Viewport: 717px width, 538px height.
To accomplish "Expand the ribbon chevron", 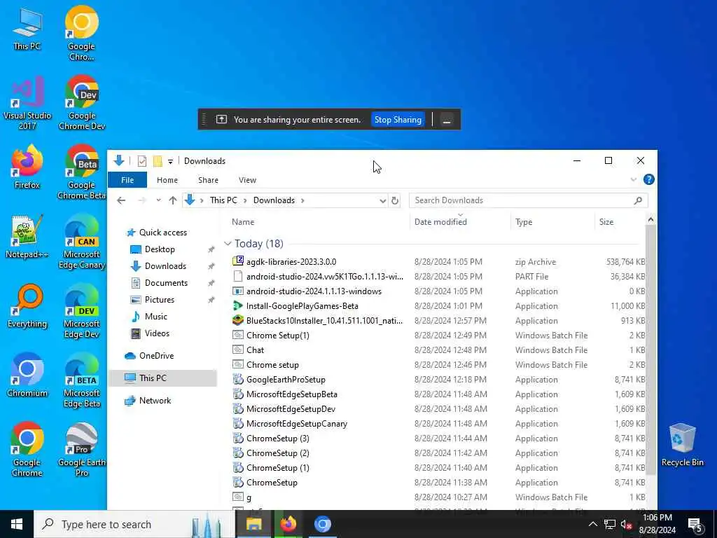I will [633, 180].
